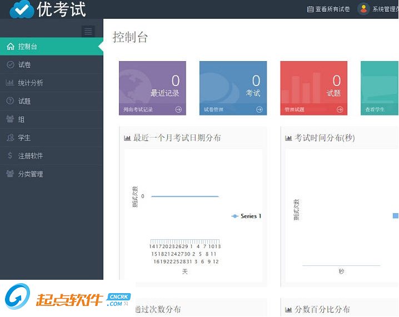Open the 注册软件 sidebar item

(x=51, y=155)
